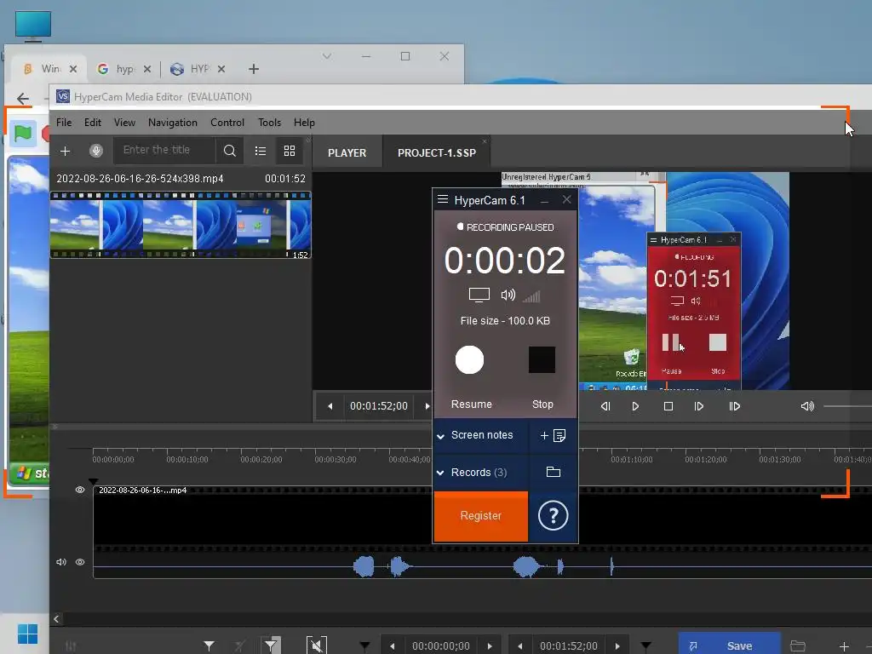Click the orange Register button
The width and height of the screenshot is (872, 654).
pyautogui.click(x=481, y=516)
